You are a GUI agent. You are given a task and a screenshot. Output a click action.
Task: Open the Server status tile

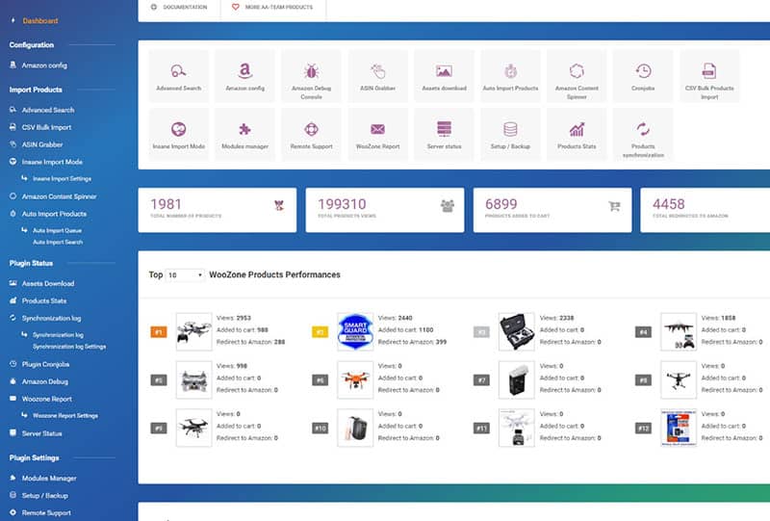(x=444, y=134)
